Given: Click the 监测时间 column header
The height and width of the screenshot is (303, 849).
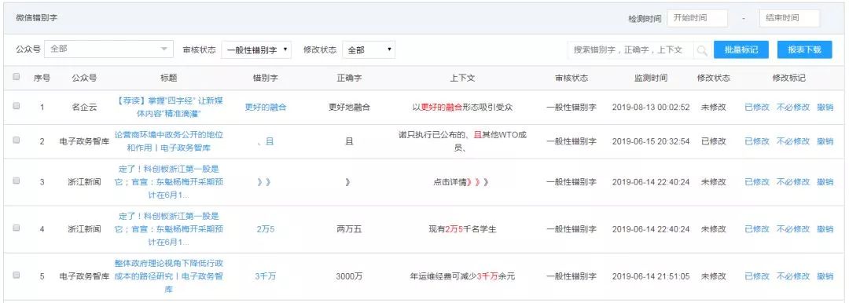Looking at the screenshot, I should click(x=651, y=78).
